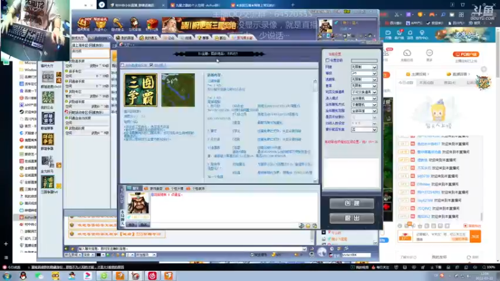Select 我的公会 icon in game sidebar
The height and width of the screenshot is (281, 500).
[x=48, y=97]
